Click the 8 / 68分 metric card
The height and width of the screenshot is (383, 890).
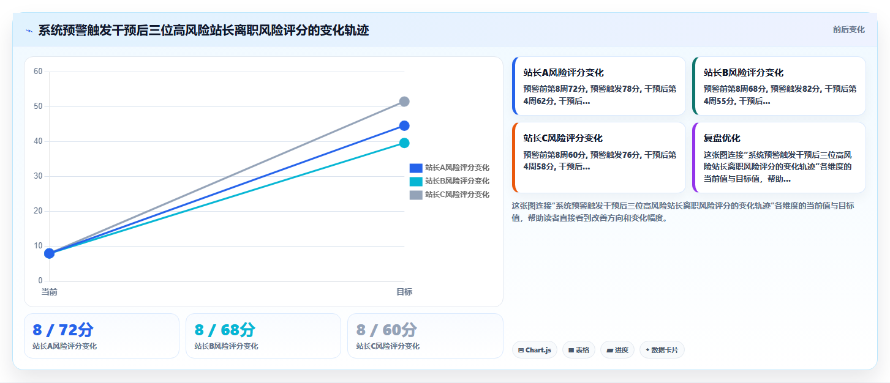click(263, 336)
